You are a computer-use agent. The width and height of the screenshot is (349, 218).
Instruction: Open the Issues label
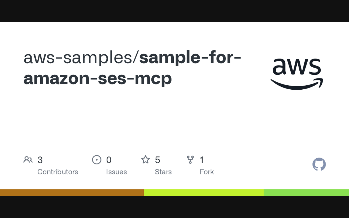click(116, 172)
